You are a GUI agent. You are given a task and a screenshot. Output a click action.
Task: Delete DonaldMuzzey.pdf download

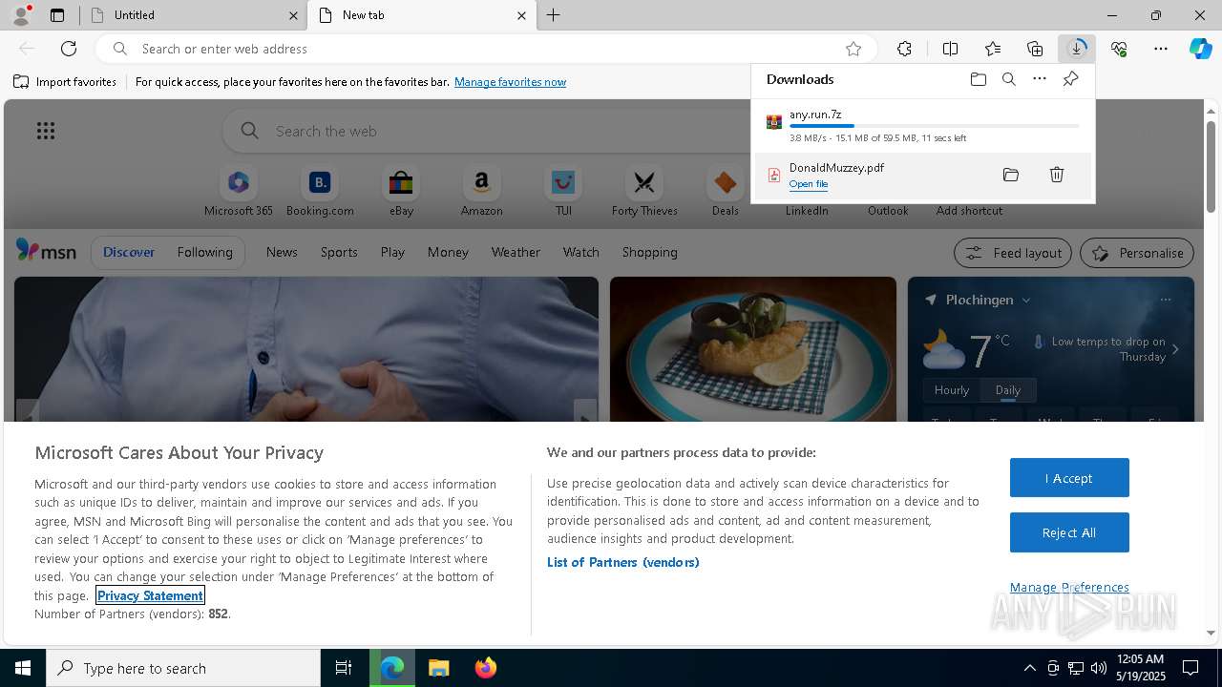click(1057, 175)
